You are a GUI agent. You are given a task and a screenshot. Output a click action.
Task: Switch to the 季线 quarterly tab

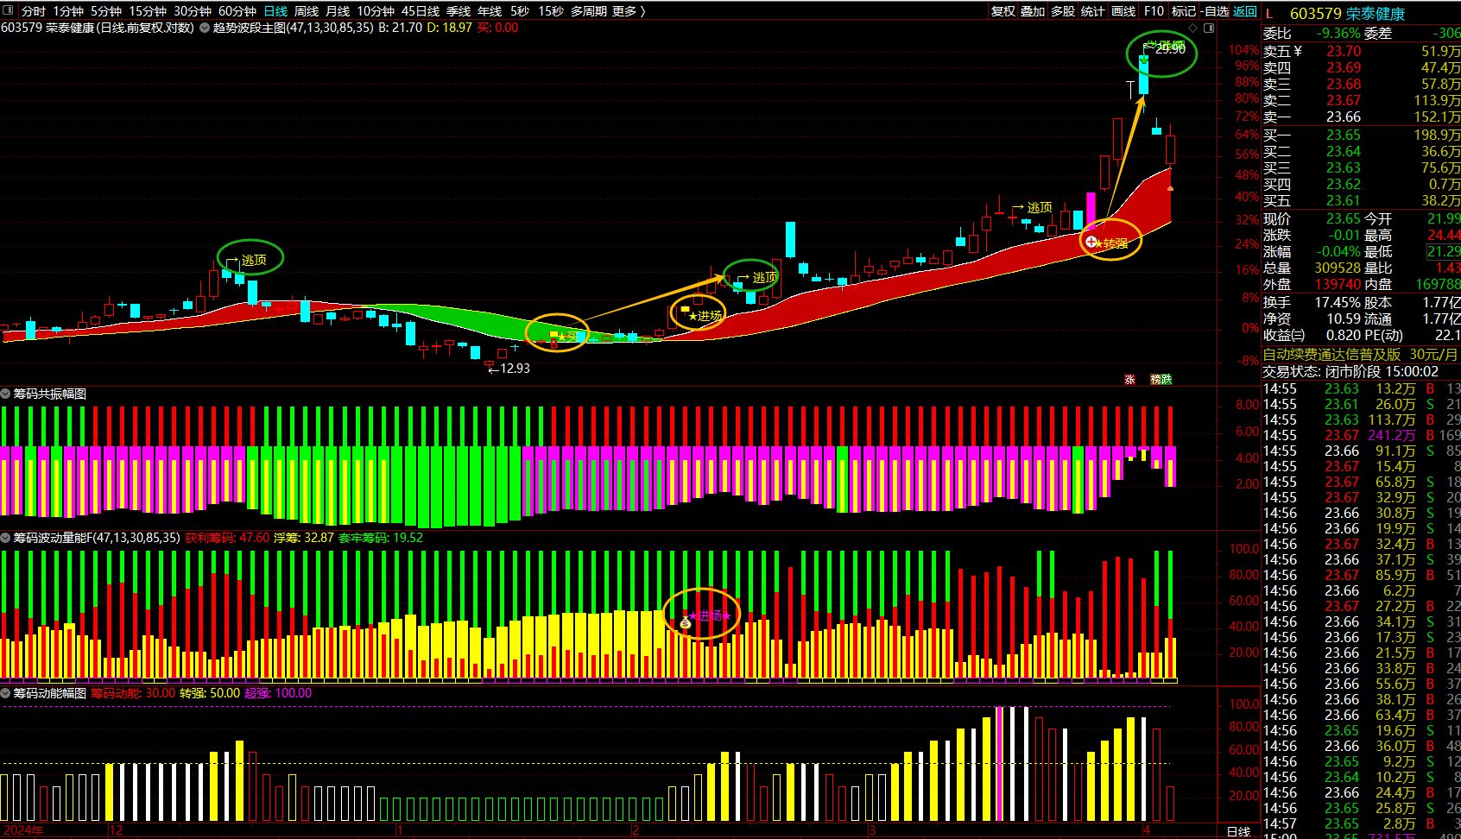459,11
